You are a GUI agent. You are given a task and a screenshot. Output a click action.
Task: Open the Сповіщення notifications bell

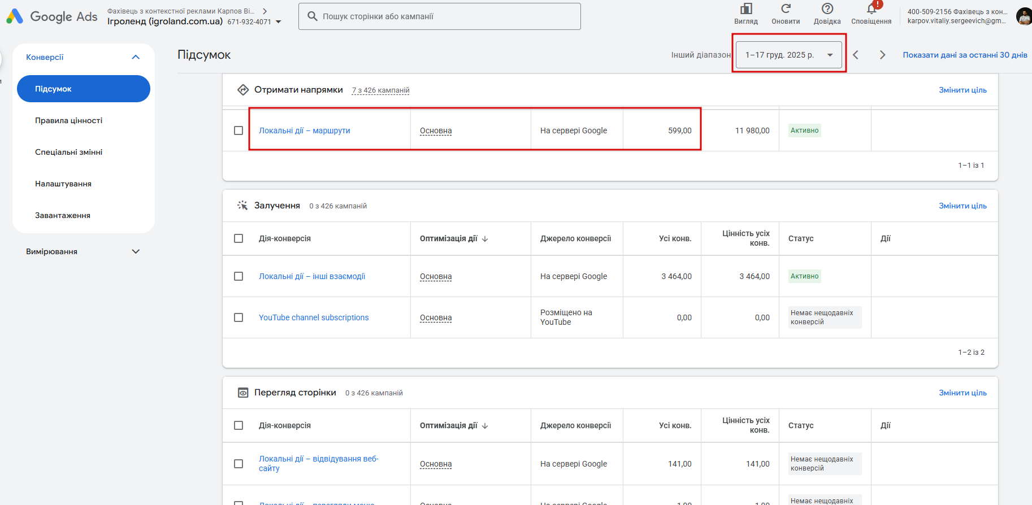click(871, 9)
